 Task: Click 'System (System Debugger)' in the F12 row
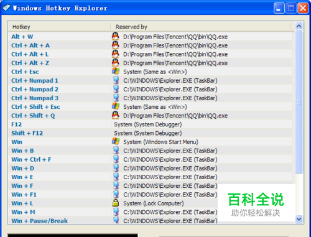click(x=148, y=124)
